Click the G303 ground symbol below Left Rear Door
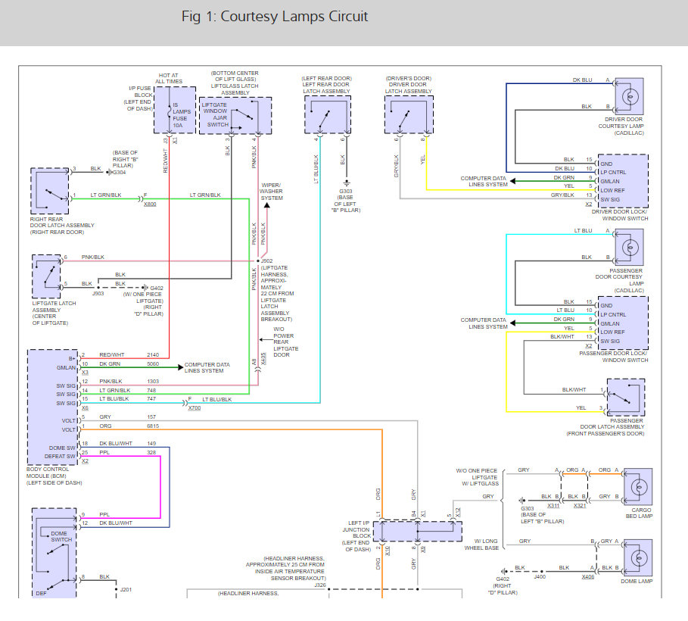Screen dimensions: 688x621 click(x=347, y=183)
